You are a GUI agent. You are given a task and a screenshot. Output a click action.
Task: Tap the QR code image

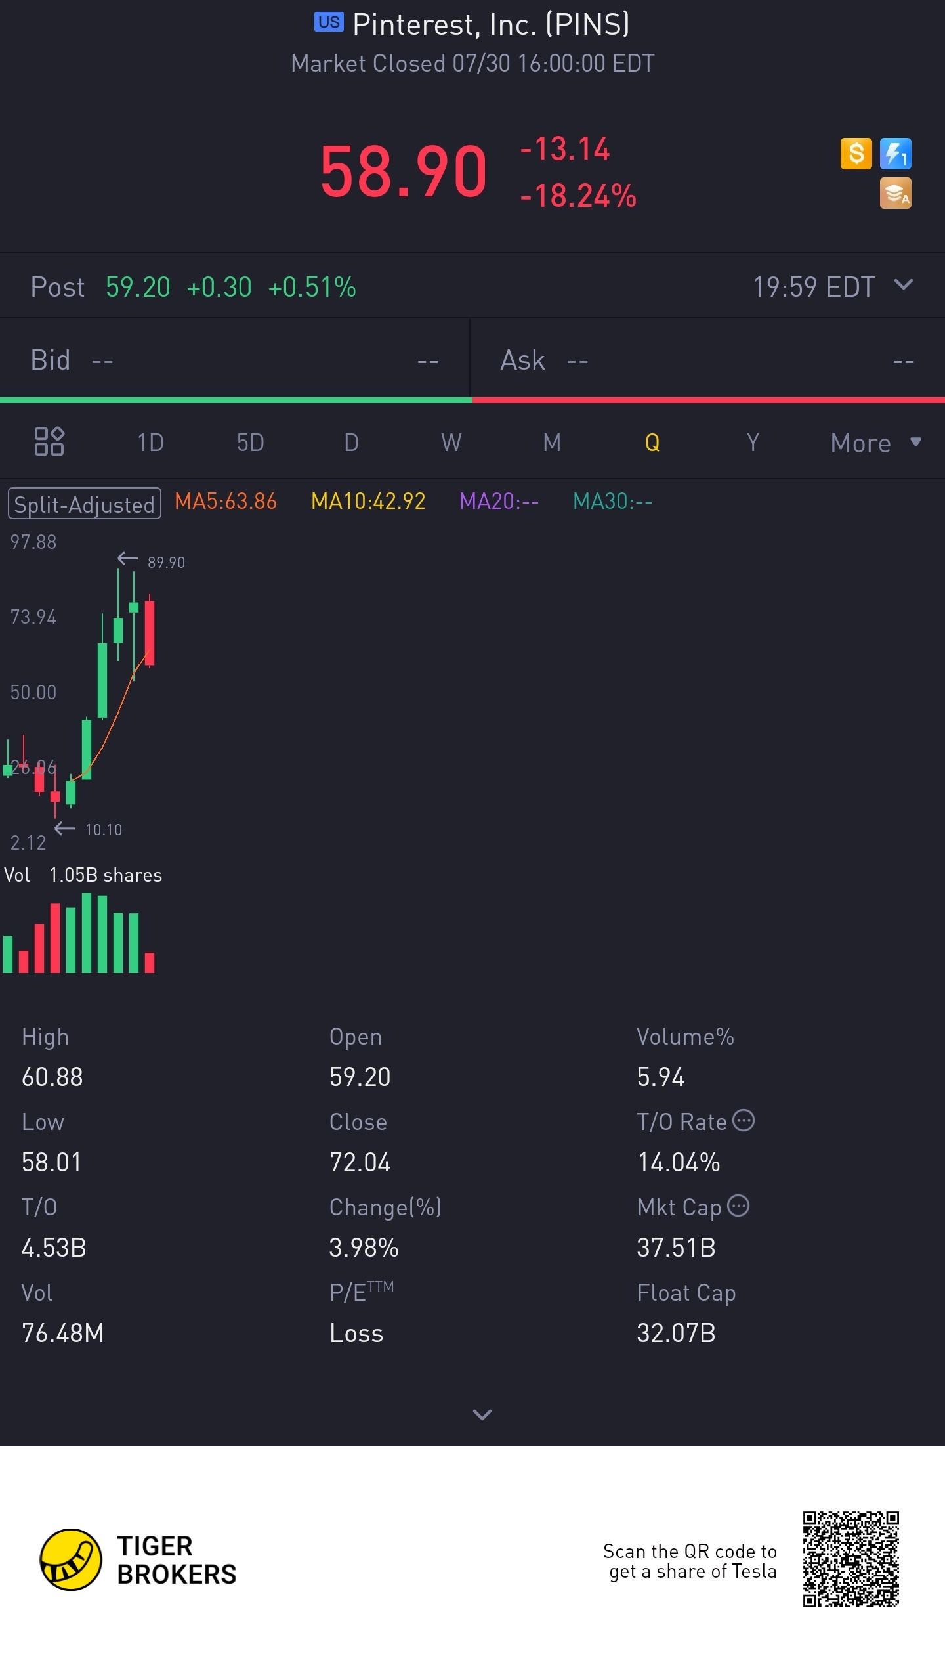point(851,1559)
